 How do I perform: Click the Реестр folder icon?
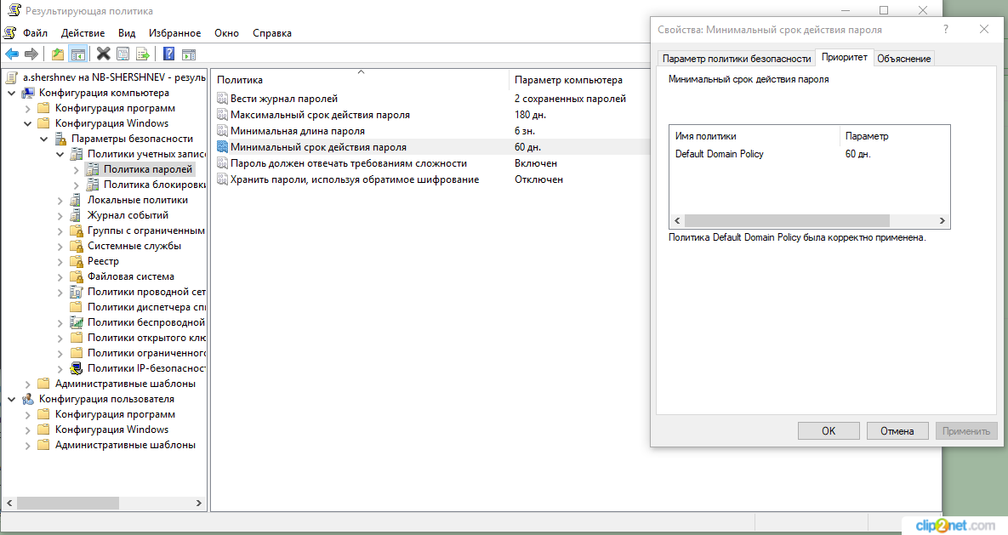77,261
